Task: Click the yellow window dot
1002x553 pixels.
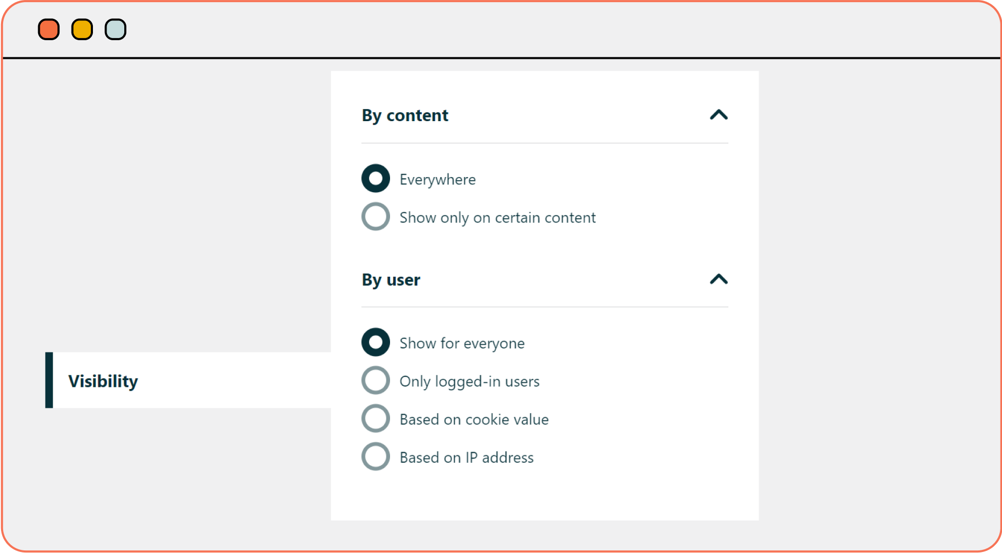Action: (x=82, y=29)
